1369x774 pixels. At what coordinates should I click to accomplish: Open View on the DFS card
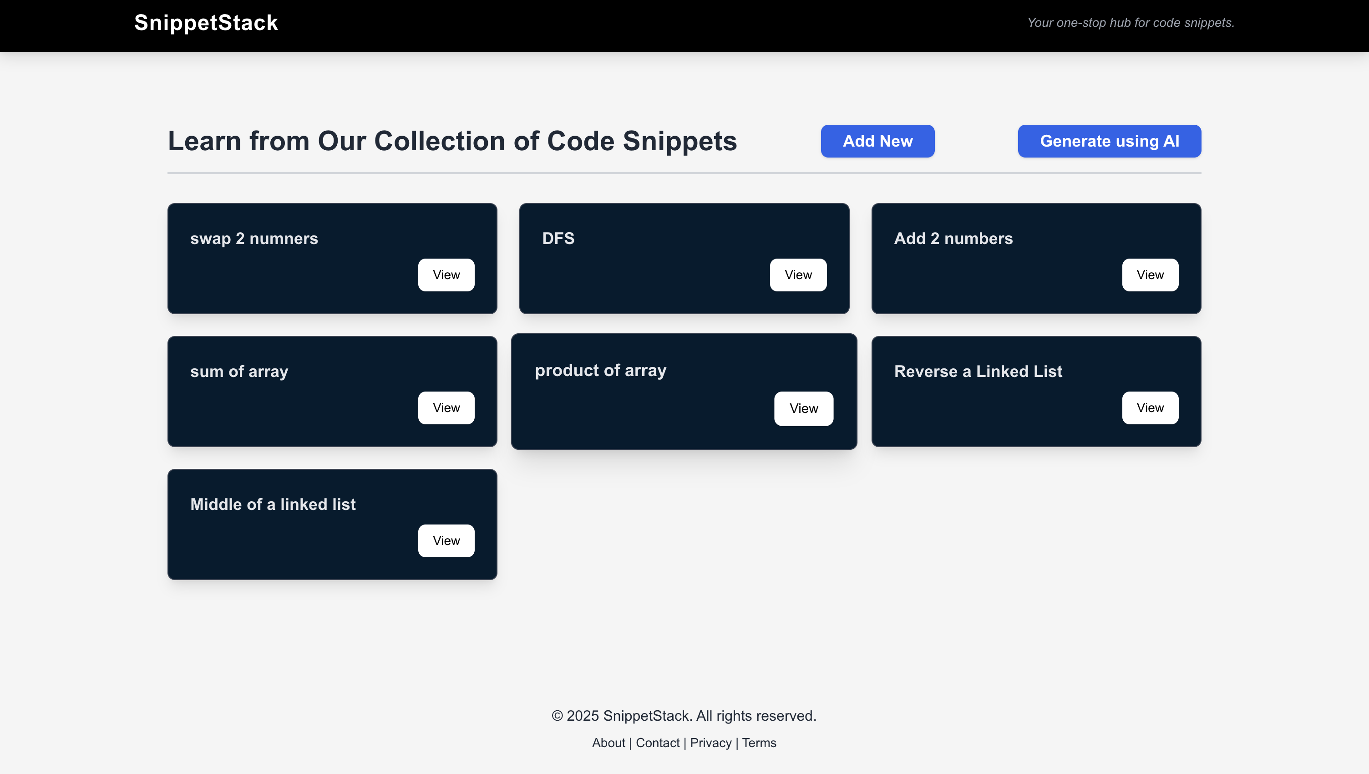[798, 275]
